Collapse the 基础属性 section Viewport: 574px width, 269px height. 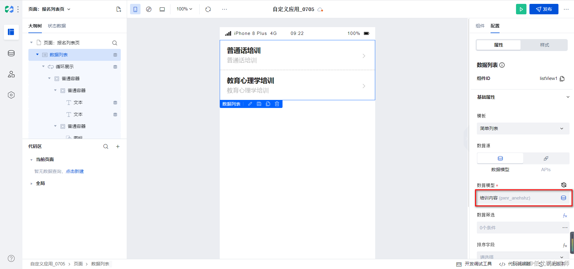[x=568, y=97]
